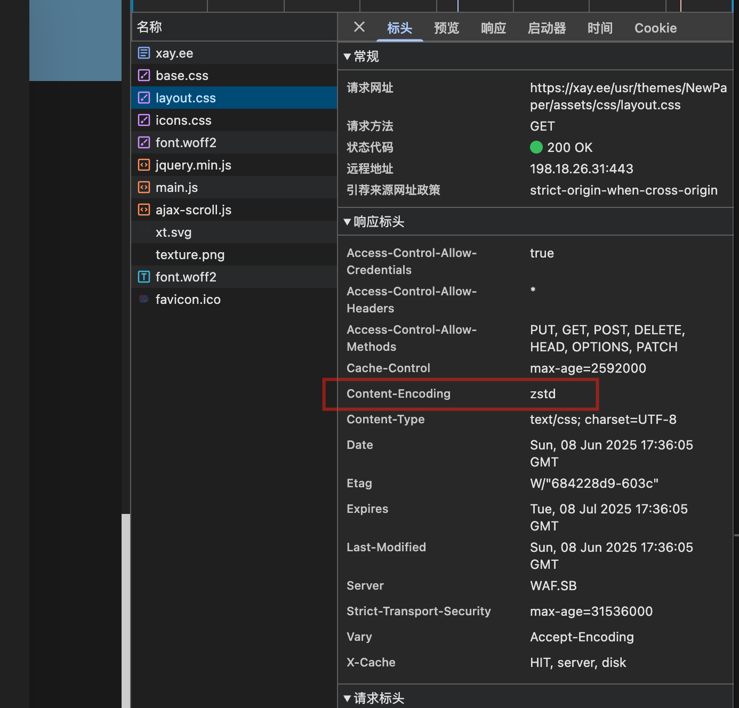Select the main.js request
This screenshot has height=708, width=739.
click(x=234, y=187)
